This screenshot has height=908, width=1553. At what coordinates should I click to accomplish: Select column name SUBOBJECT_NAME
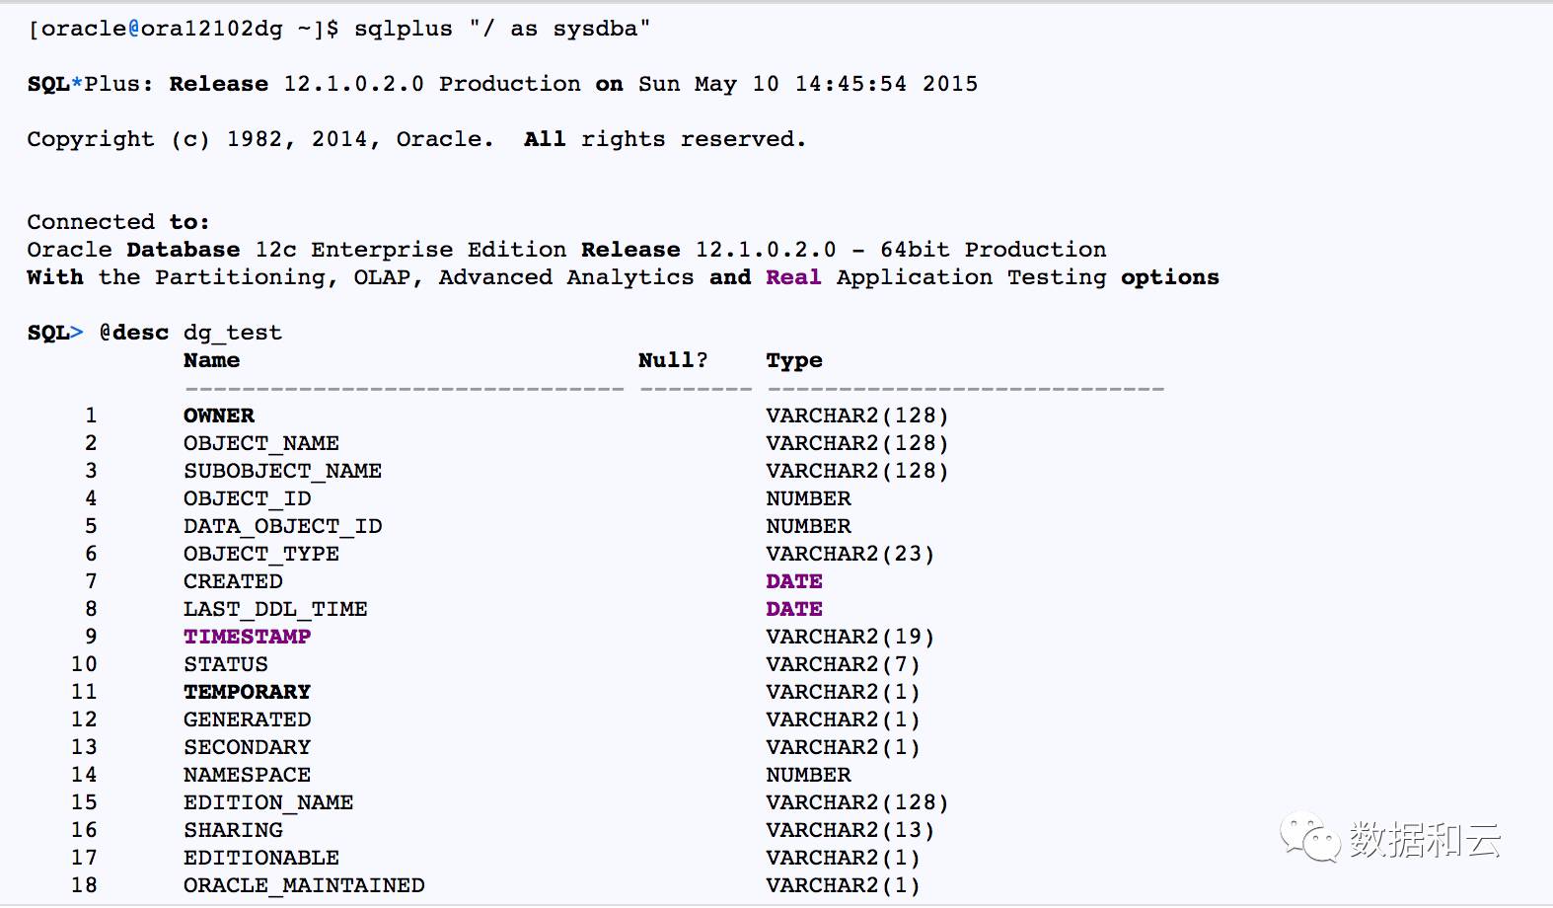(x=282, y=471)
